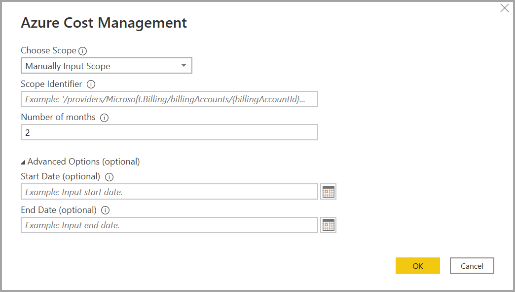
Task: Click the Scope Identifier info icon
Action: coord(91,84)
